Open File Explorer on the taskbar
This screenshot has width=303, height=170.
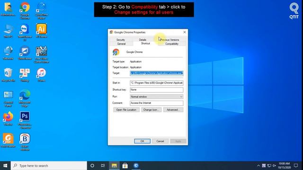114,166
